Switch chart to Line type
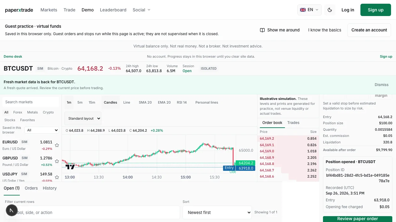396x222 pixels. click(x=127, y=102)
